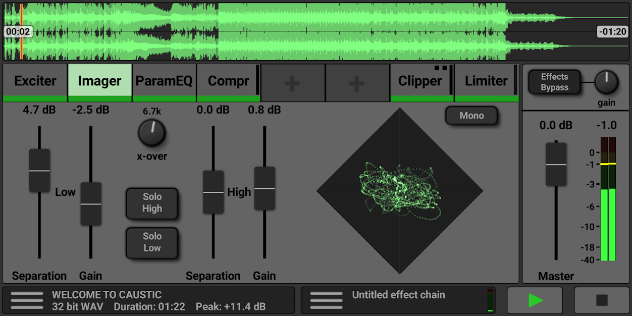Open the effect chain hamburger menu

pyautogui.click(x=326, y=300)
